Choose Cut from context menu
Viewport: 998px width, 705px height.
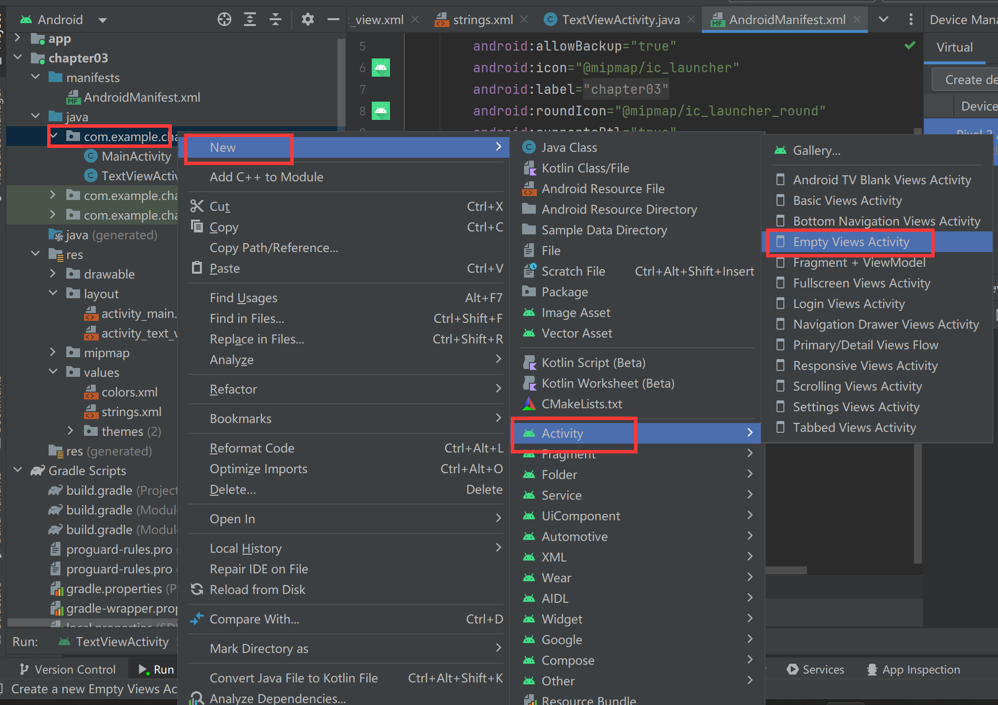(x=346, y=206)
